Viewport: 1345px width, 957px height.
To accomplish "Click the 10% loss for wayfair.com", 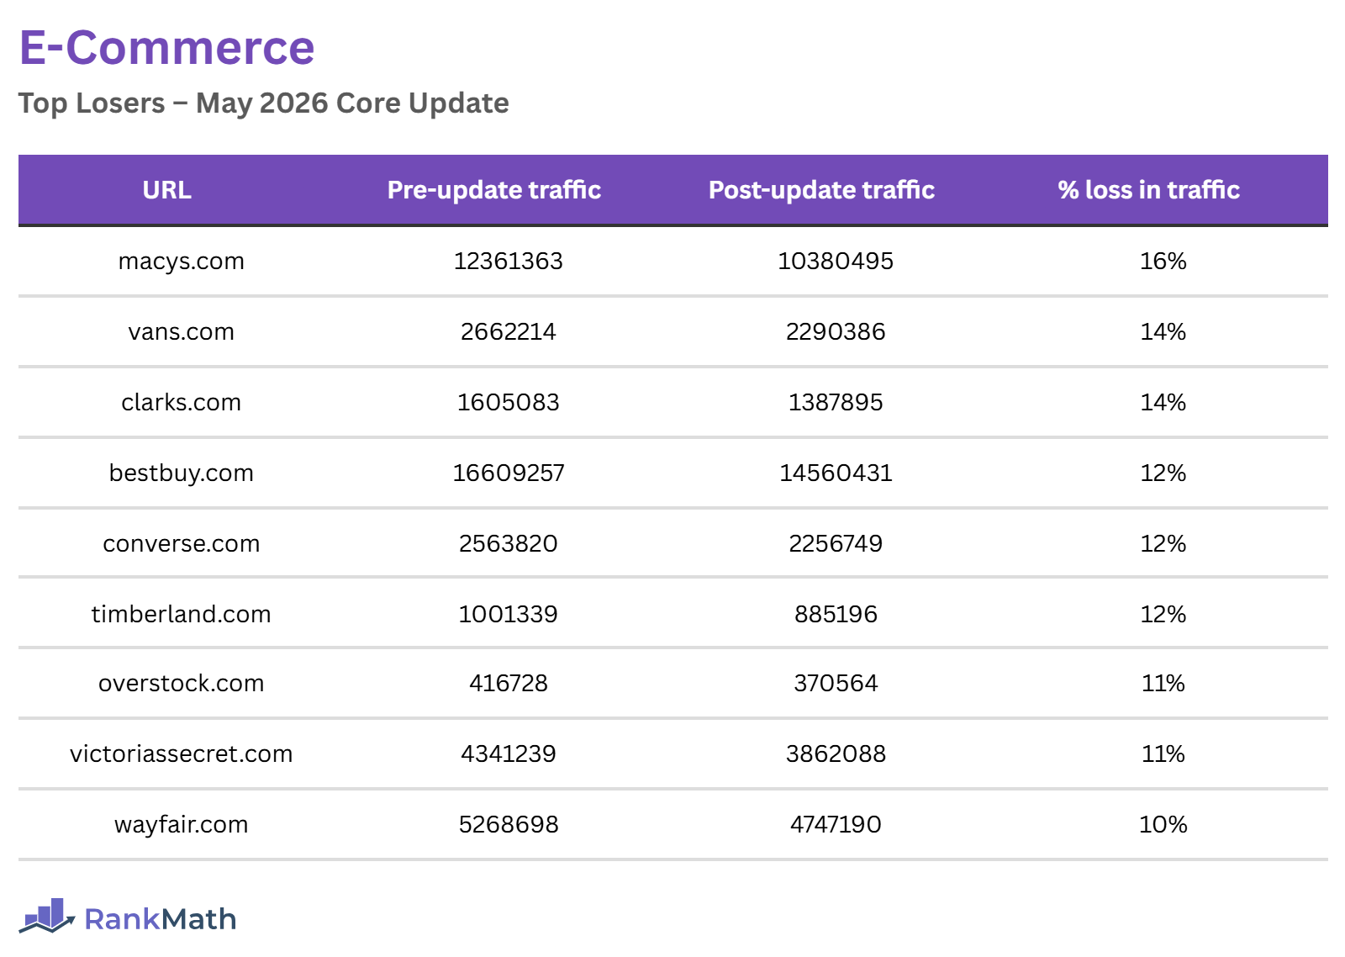I will click(x=1163, y=825).
